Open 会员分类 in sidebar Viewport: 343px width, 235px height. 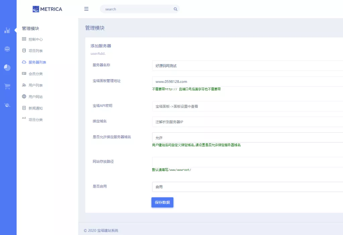pos(36,74)
